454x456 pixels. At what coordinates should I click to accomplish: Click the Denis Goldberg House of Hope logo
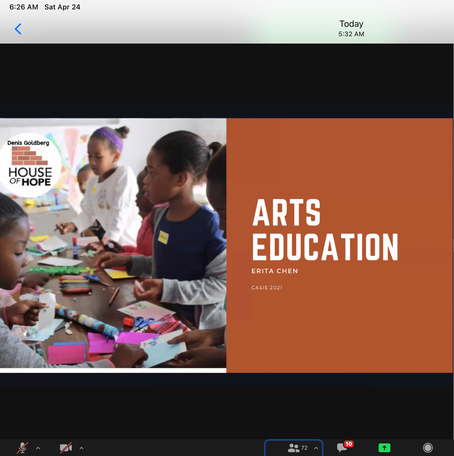click(x=30, y=165)
